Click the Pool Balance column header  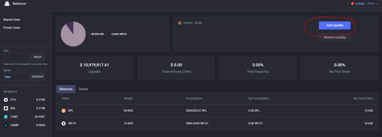(x=194, y=98)
